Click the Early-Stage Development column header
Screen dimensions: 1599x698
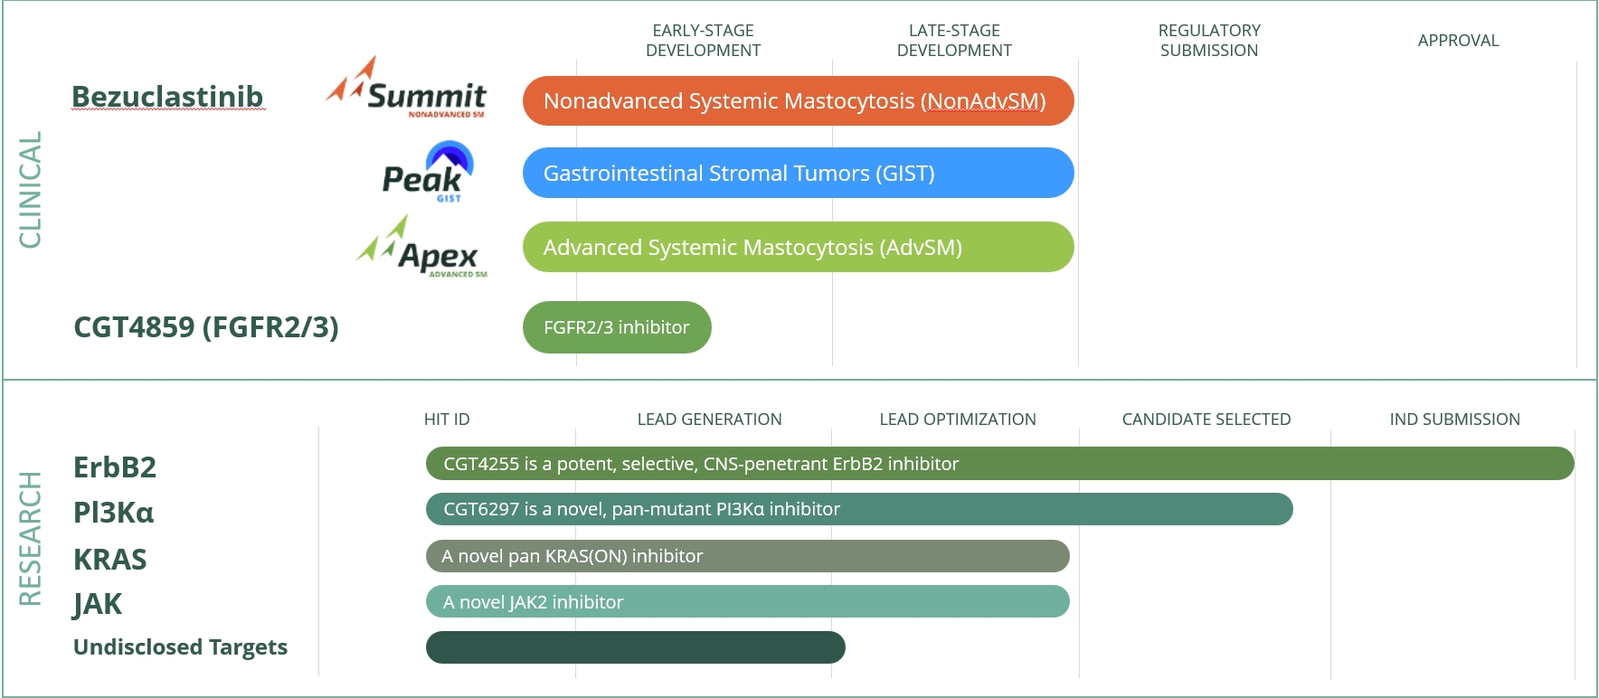[x=703, y=41]
